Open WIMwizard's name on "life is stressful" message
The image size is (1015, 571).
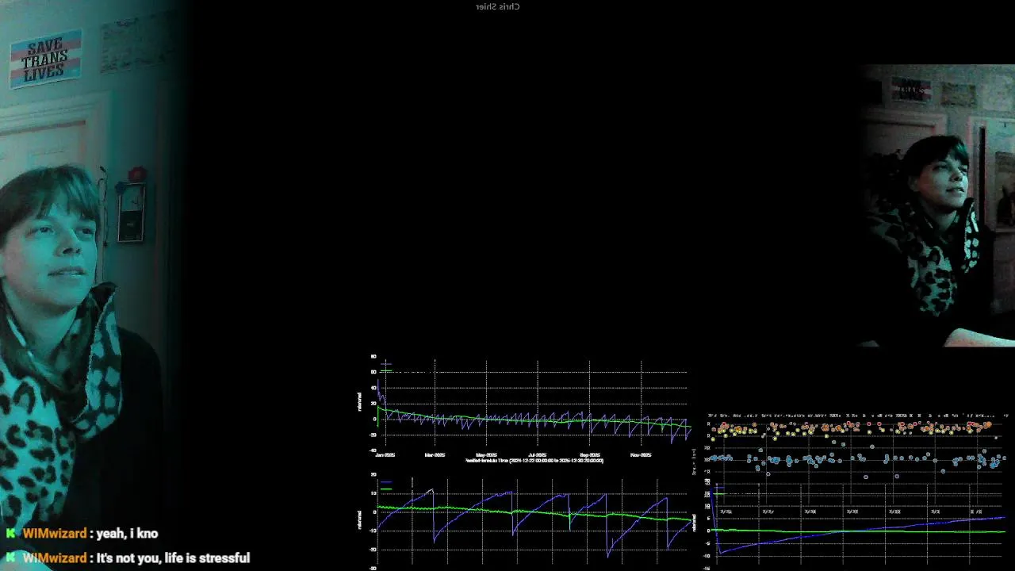(x=55, y=558)
